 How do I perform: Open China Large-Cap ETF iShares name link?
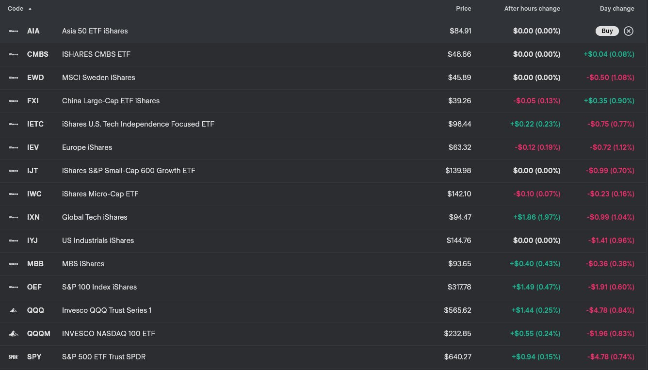pyautogui.click(x=111, y=101)
